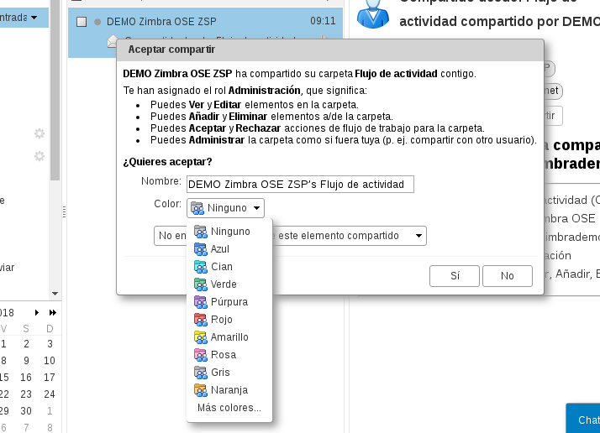The width and height of the screenshot is (600, 433).
Task: Select day 23 in mini calendar
Action: click(x=26, y=394)
